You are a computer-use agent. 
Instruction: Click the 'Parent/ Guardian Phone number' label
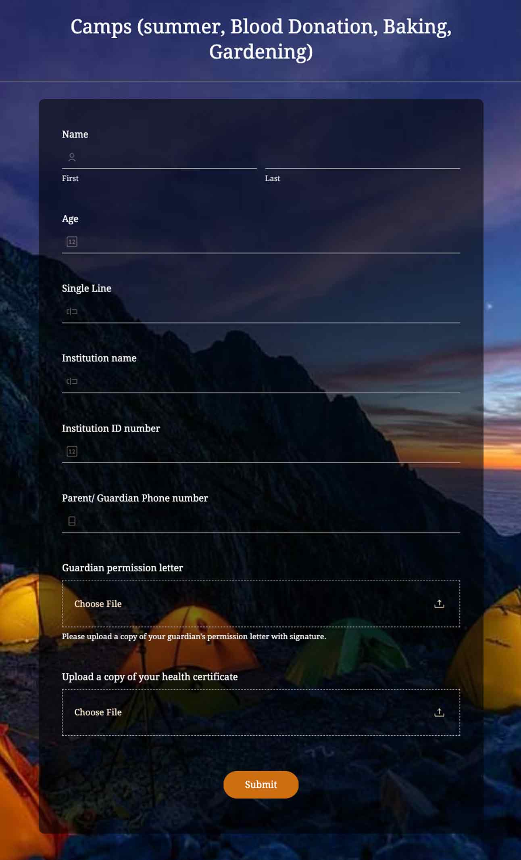point(135,498)
